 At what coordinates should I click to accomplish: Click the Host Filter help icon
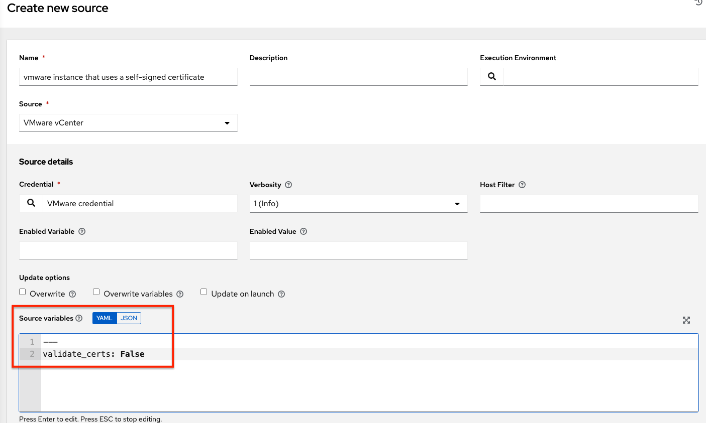522,185
